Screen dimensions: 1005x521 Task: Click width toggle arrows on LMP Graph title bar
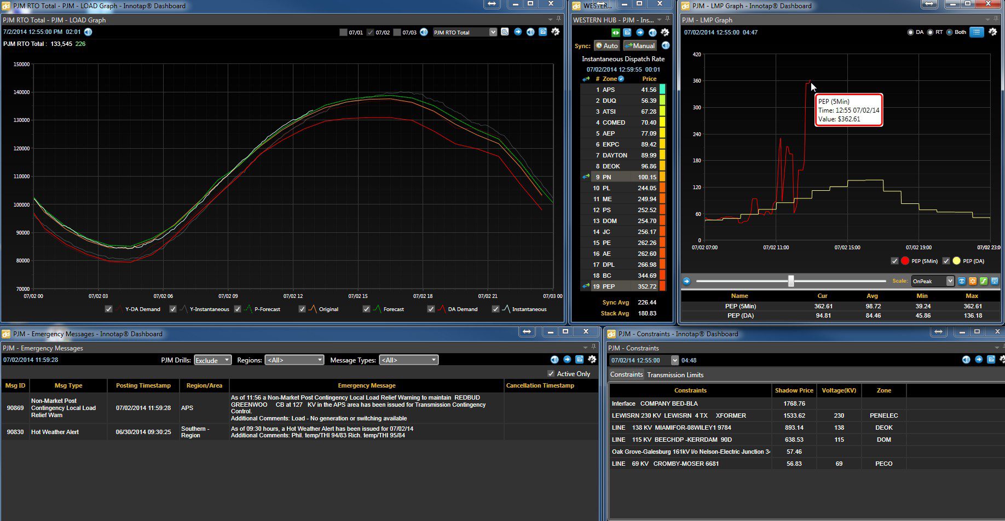pyautogui.click(x=929, y=4)
